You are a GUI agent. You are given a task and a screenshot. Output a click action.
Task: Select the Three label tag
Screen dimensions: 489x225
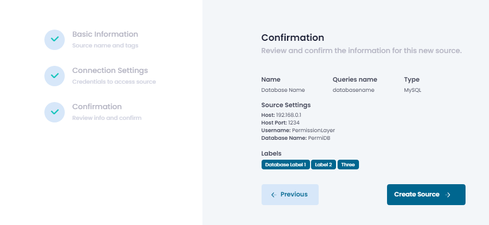(348, 165)
